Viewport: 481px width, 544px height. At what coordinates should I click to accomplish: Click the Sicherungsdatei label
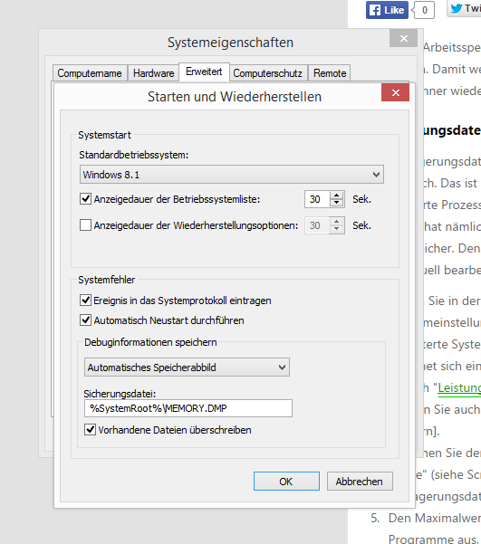(120, 394)
